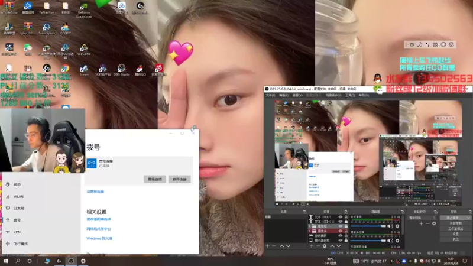Add a scene transition with plus icon
Image resolution: width=473 pixels, height=266 pixels.
(421, 223)
